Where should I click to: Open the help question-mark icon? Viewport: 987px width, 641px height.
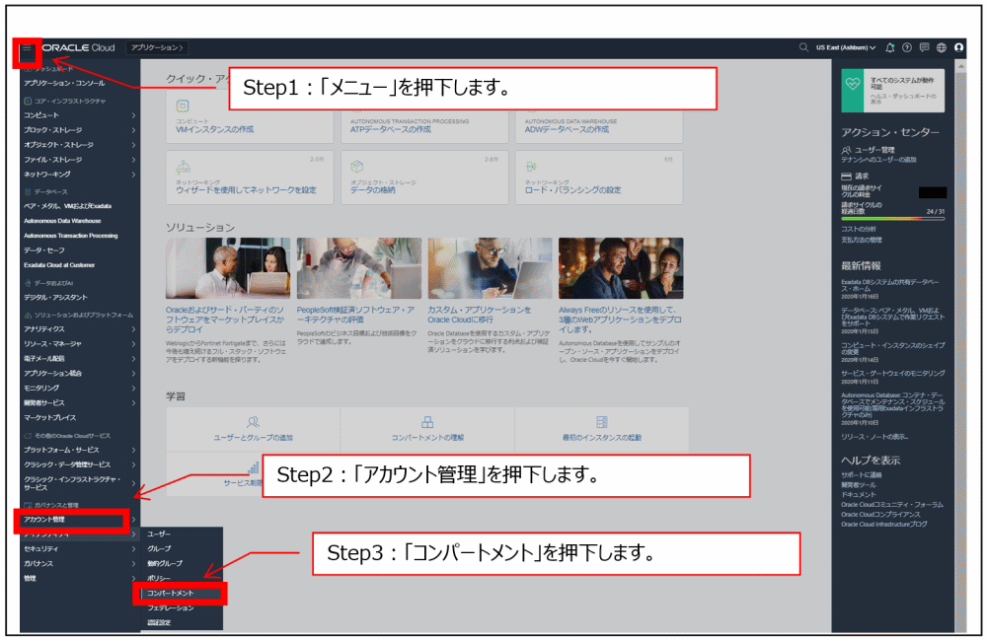pyautogui.click(x=907, y=47)
